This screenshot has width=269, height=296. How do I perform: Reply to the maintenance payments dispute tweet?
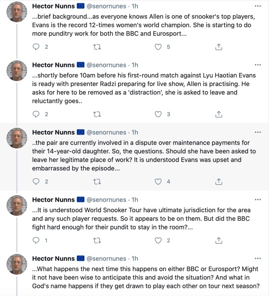pos(36,181)
